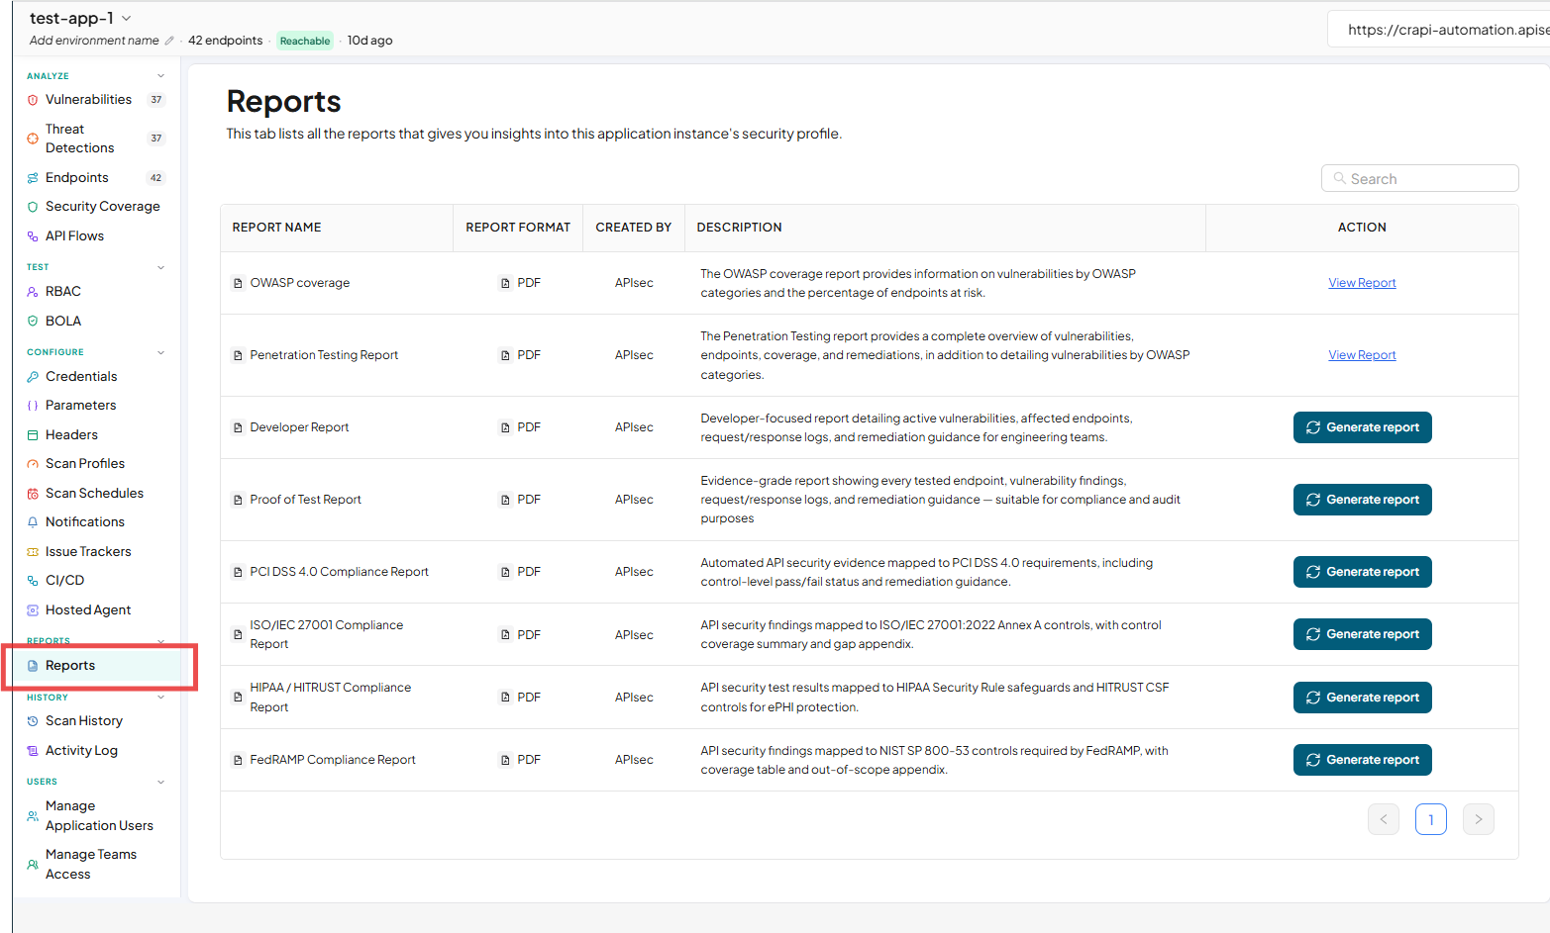The height and width of the screenshot is (933, 1550).
Task: Click the Threat Detections icon
Action: [33, 139]
